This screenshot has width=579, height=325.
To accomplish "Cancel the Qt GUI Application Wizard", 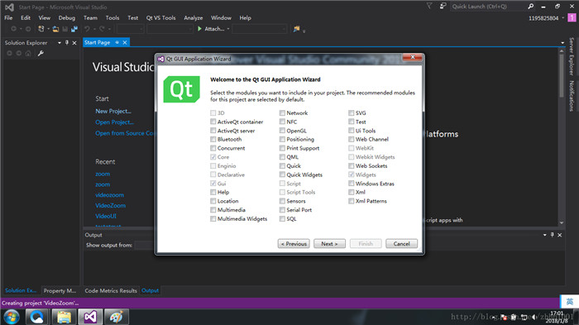I will (401, 244).
